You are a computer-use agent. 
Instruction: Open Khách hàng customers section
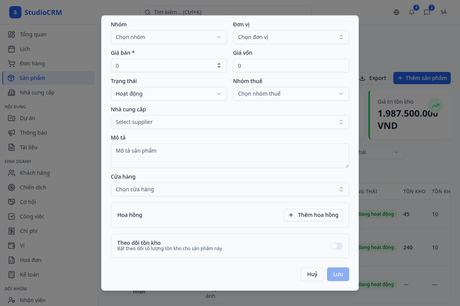(x=34, y=173)
